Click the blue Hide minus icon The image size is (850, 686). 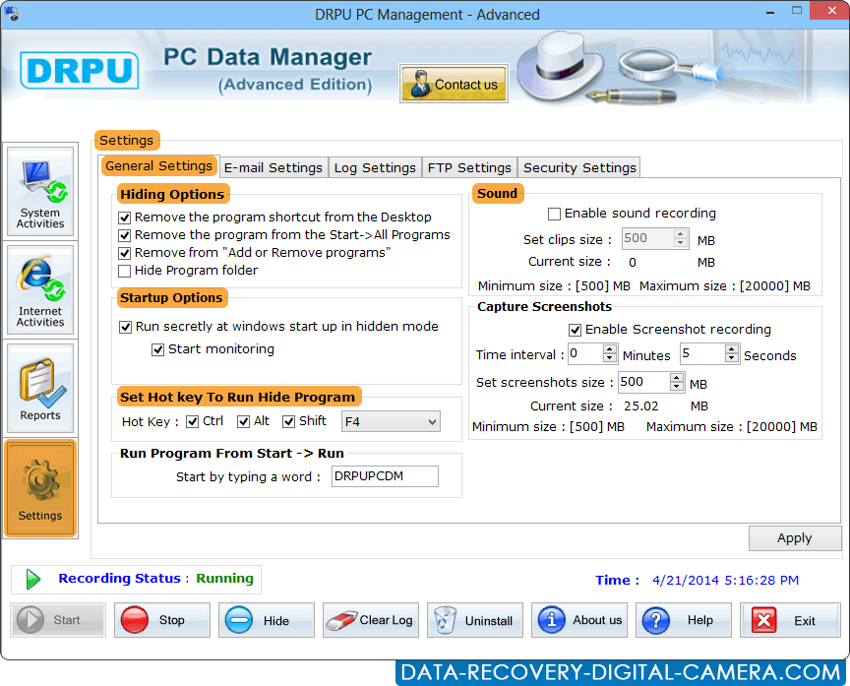click(238, 620)
